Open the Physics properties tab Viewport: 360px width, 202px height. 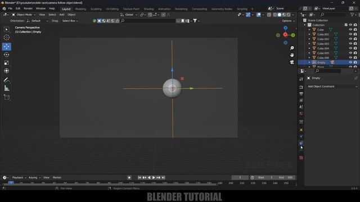(301, 136)
